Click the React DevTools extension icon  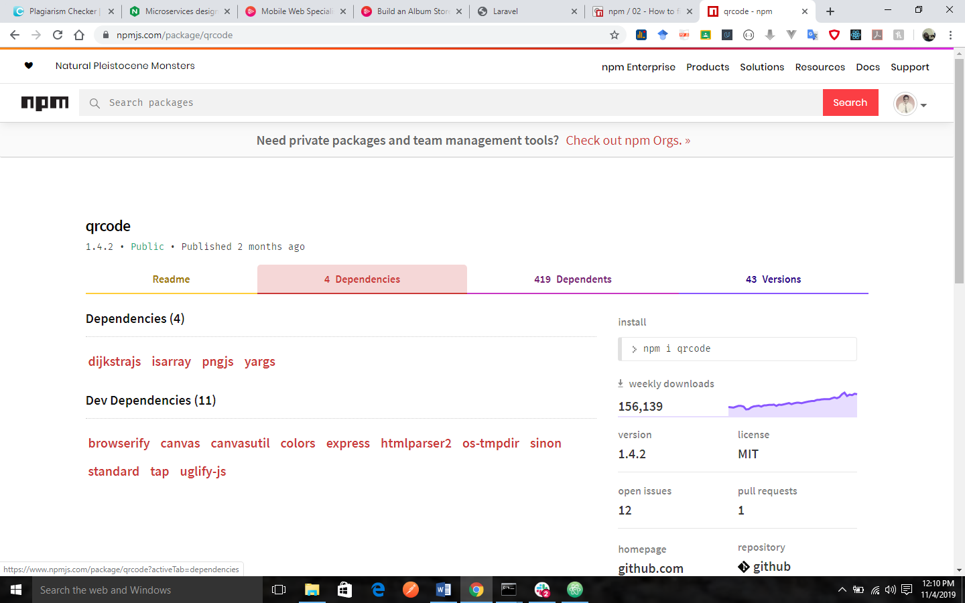coord(856,35)
